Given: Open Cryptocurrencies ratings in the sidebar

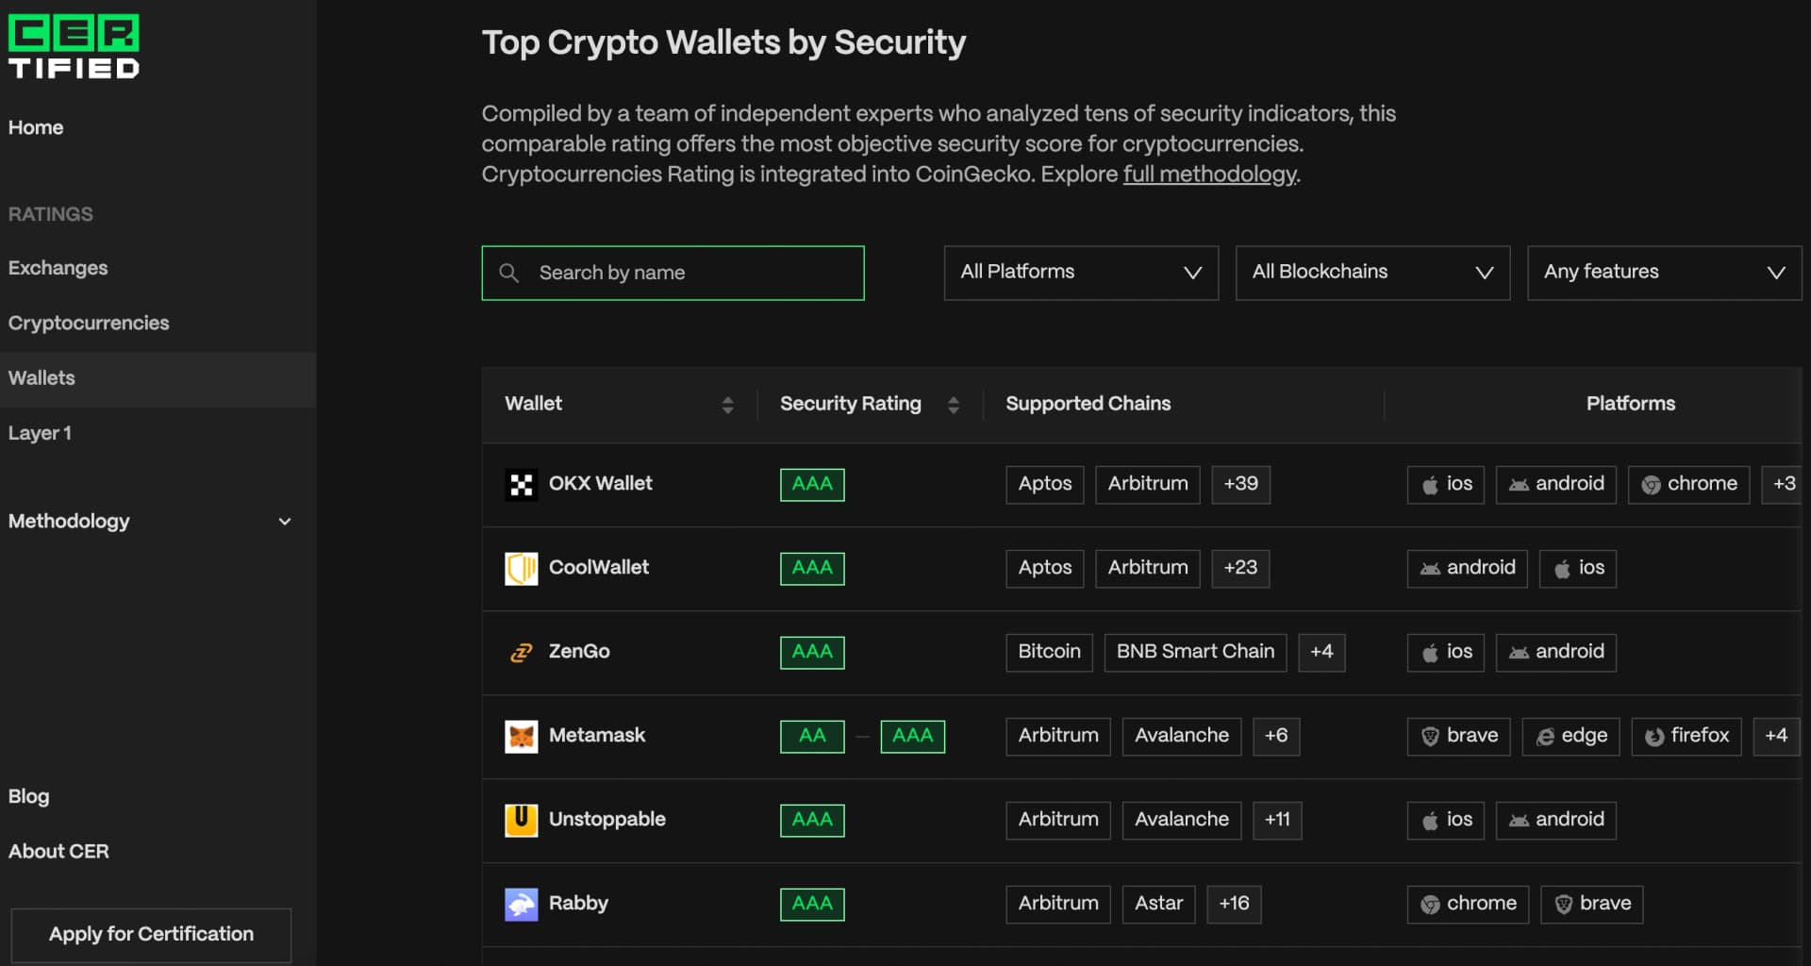Looking at the screenshot, I should tap(89, 323).
